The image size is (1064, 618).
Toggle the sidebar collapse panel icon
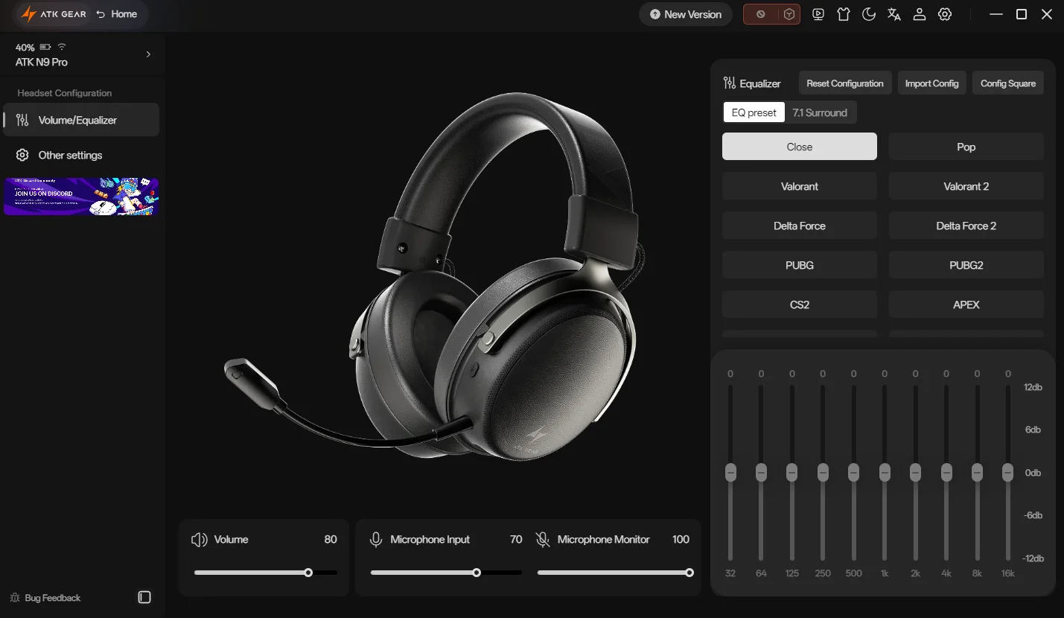[144, 597]
